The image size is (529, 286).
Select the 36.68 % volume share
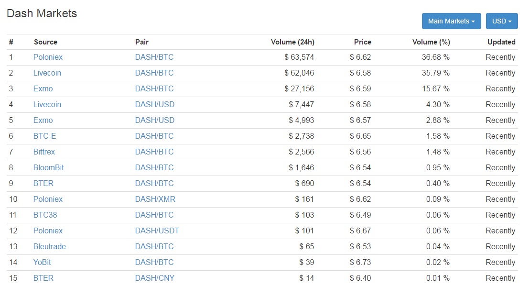435,57
